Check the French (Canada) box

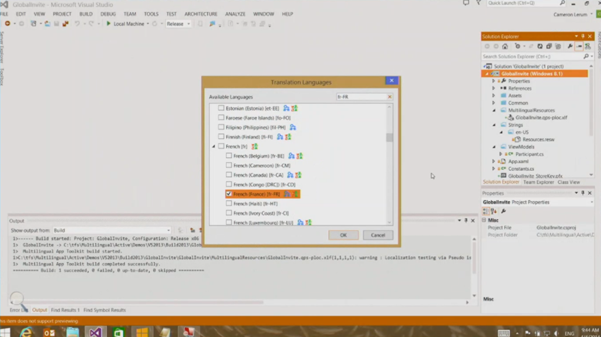click(x=229, y=175)
